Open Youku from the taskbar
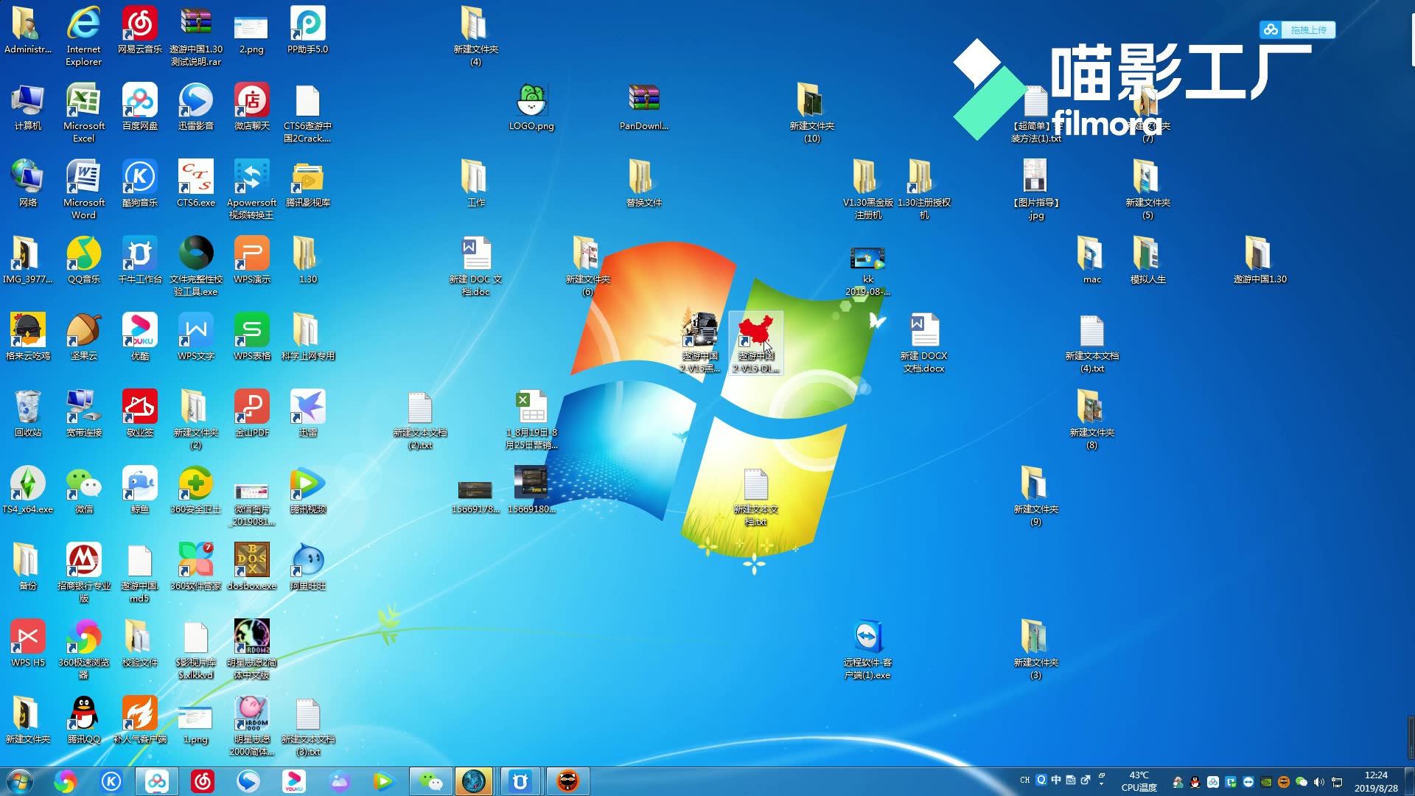The width and height of the screenshot is (1415, 796). click(294, 781)
